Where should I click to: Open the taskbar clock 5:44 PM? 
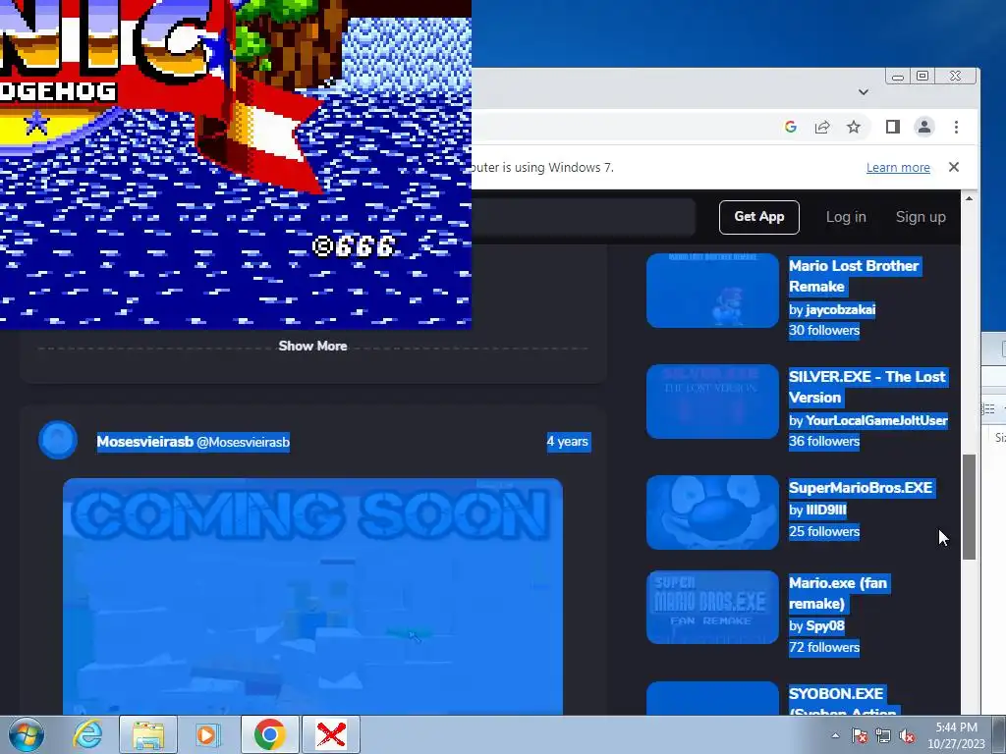point(956,735)
